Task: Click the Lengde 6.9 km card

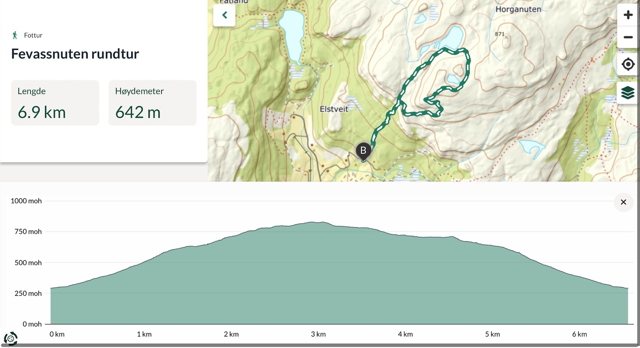Action: 55,103
